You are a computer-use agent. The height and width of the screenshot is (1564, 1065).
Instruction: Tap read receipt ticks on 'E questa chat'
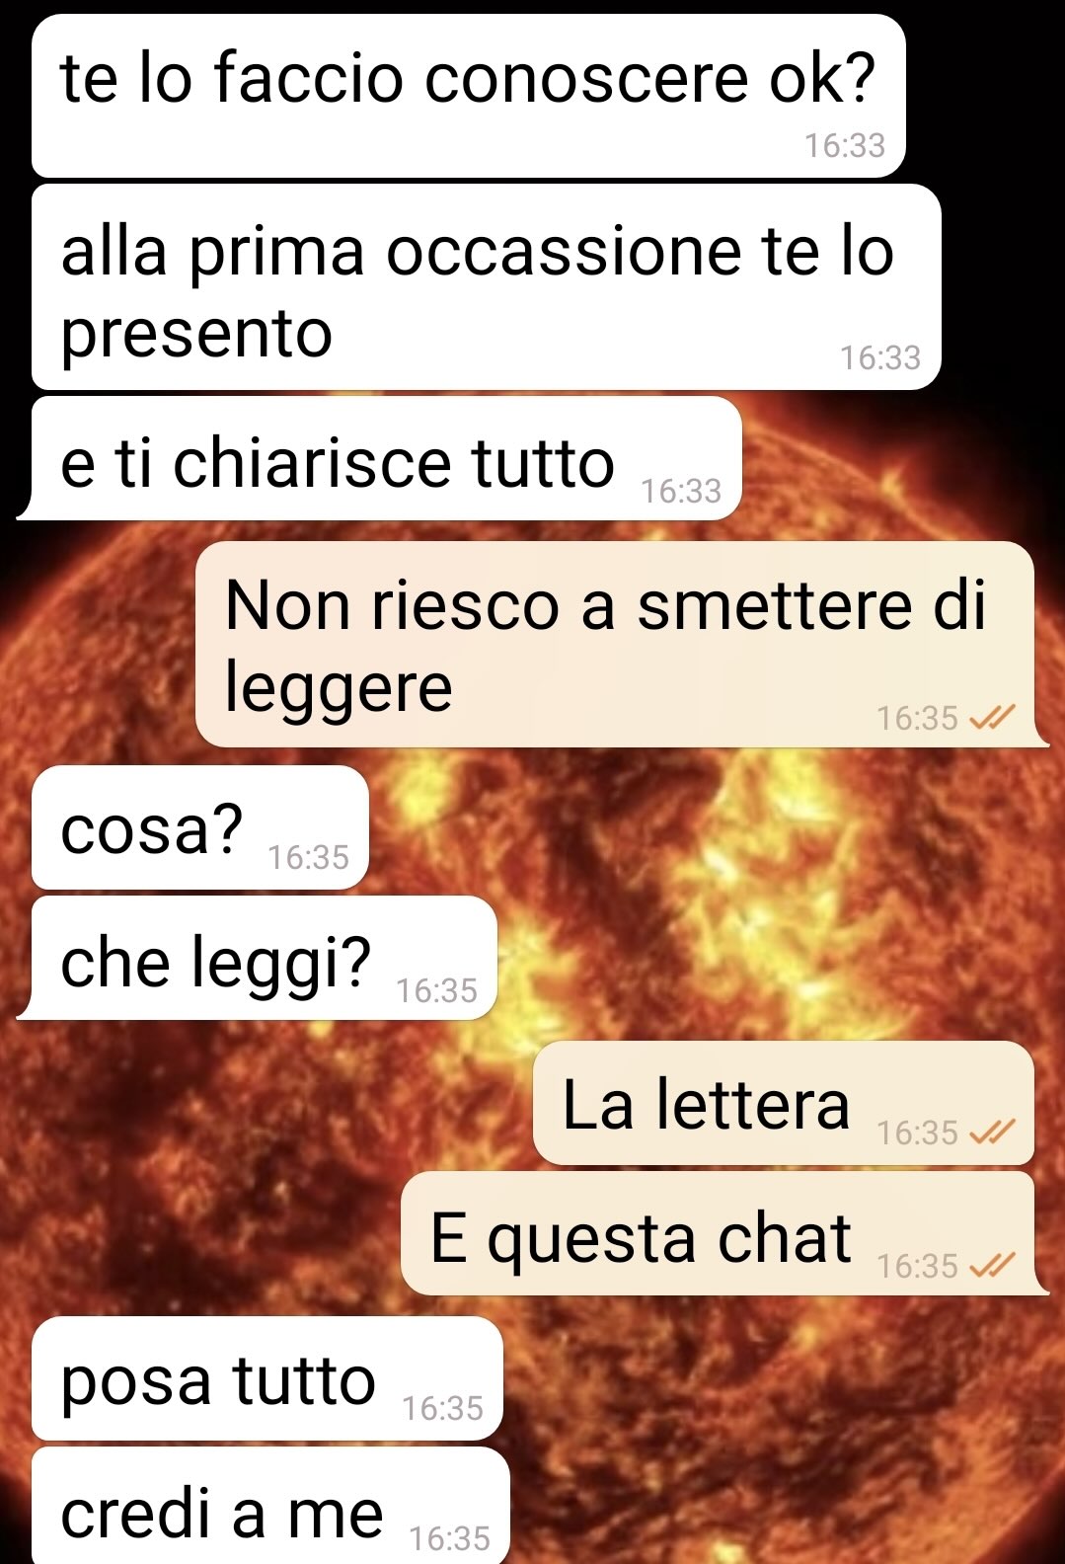992,1265
